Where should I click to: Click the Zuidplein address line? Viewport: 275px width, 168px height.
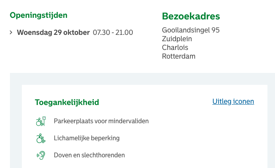177,39
